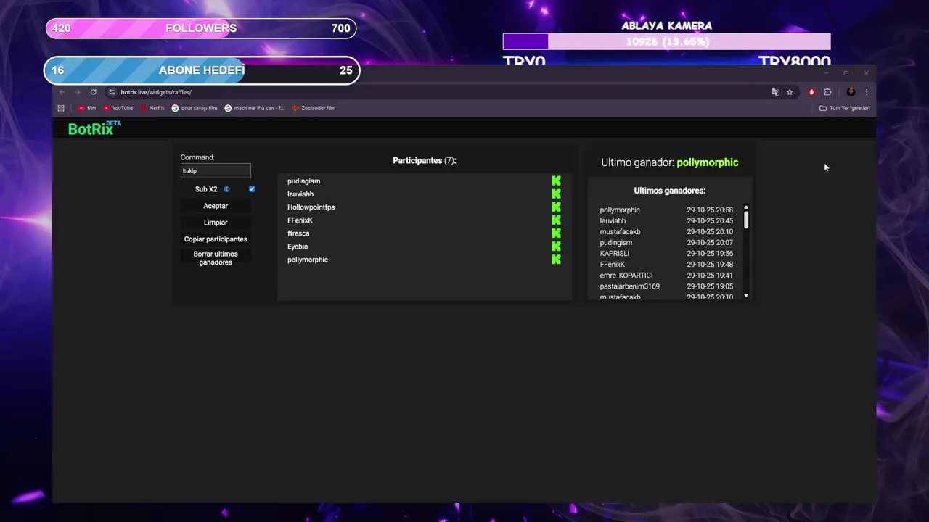Click Kick icon next to Hollowpointfps
This screenshot has width=929, height=522.
(x=556, y=207)
